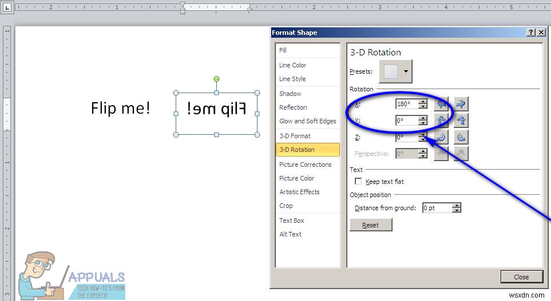This screenshot has height=301, width=551.
Task: Increase X rotation with up spinner
Action: point(423,102)
